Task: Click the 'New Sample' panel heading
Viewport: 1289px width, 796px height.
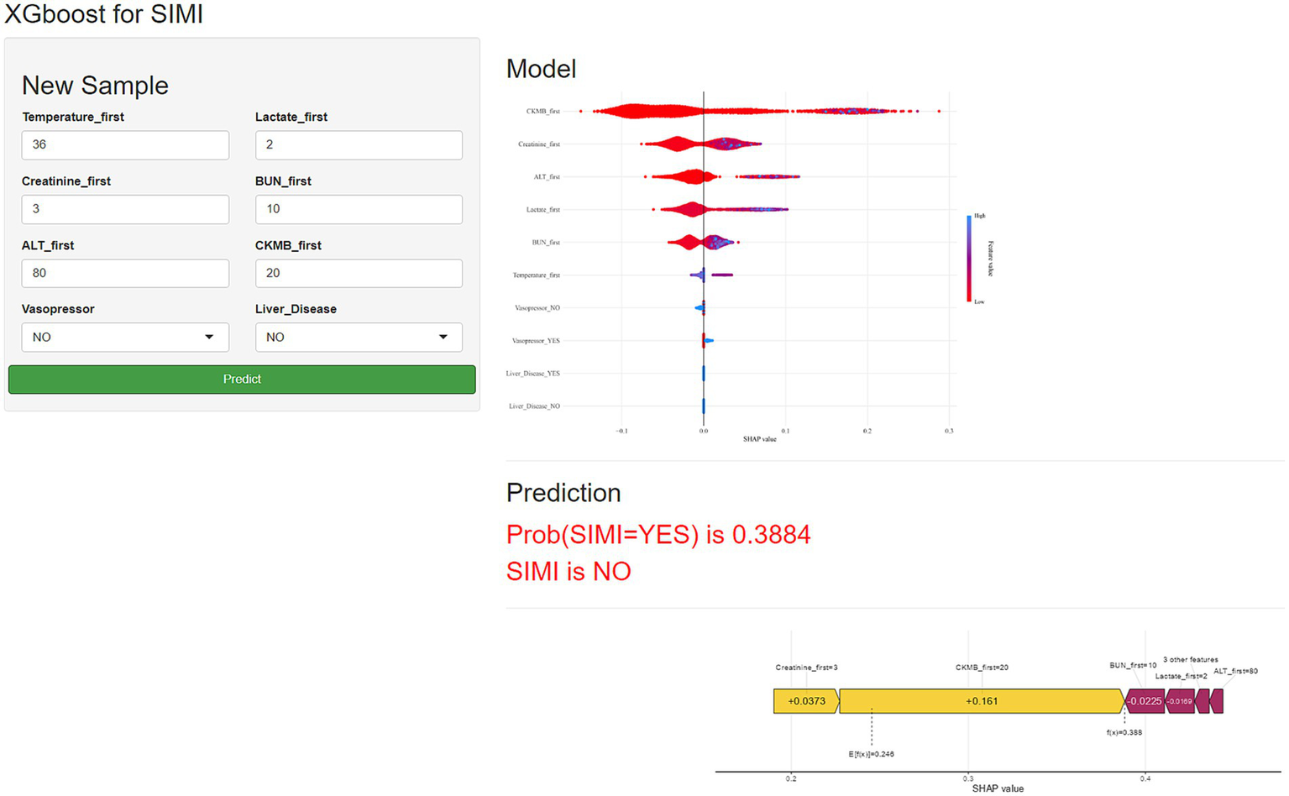Action: pyautogui.click(x=95, y=86)
